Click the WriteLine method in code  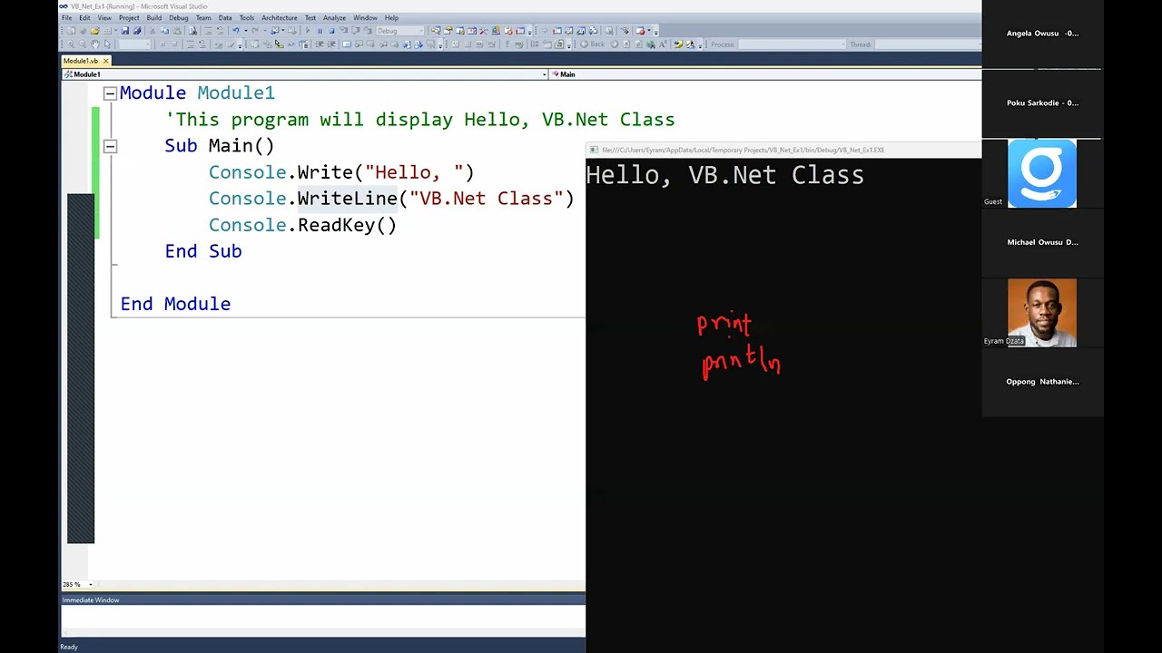pos(348,199)
